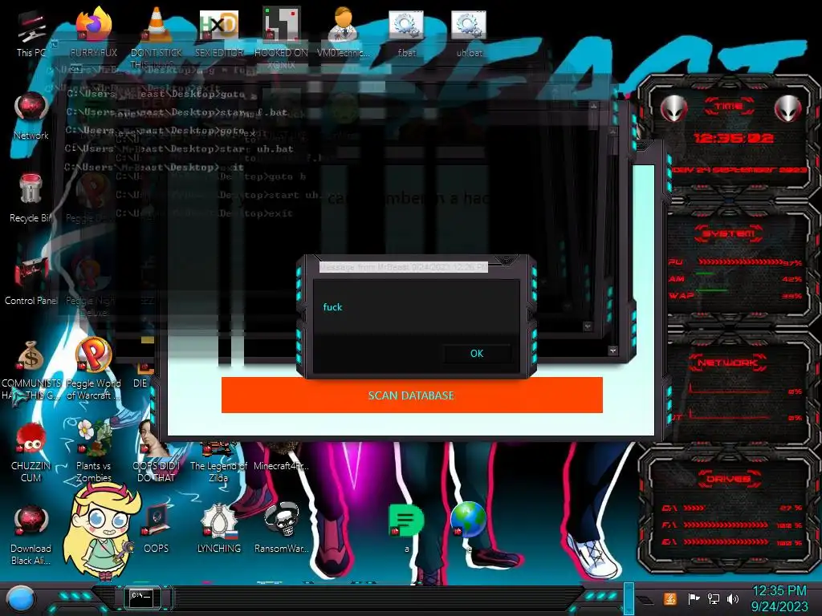
Task: Click the left alien head in TIME gadget
Action: tap(674, 109)
